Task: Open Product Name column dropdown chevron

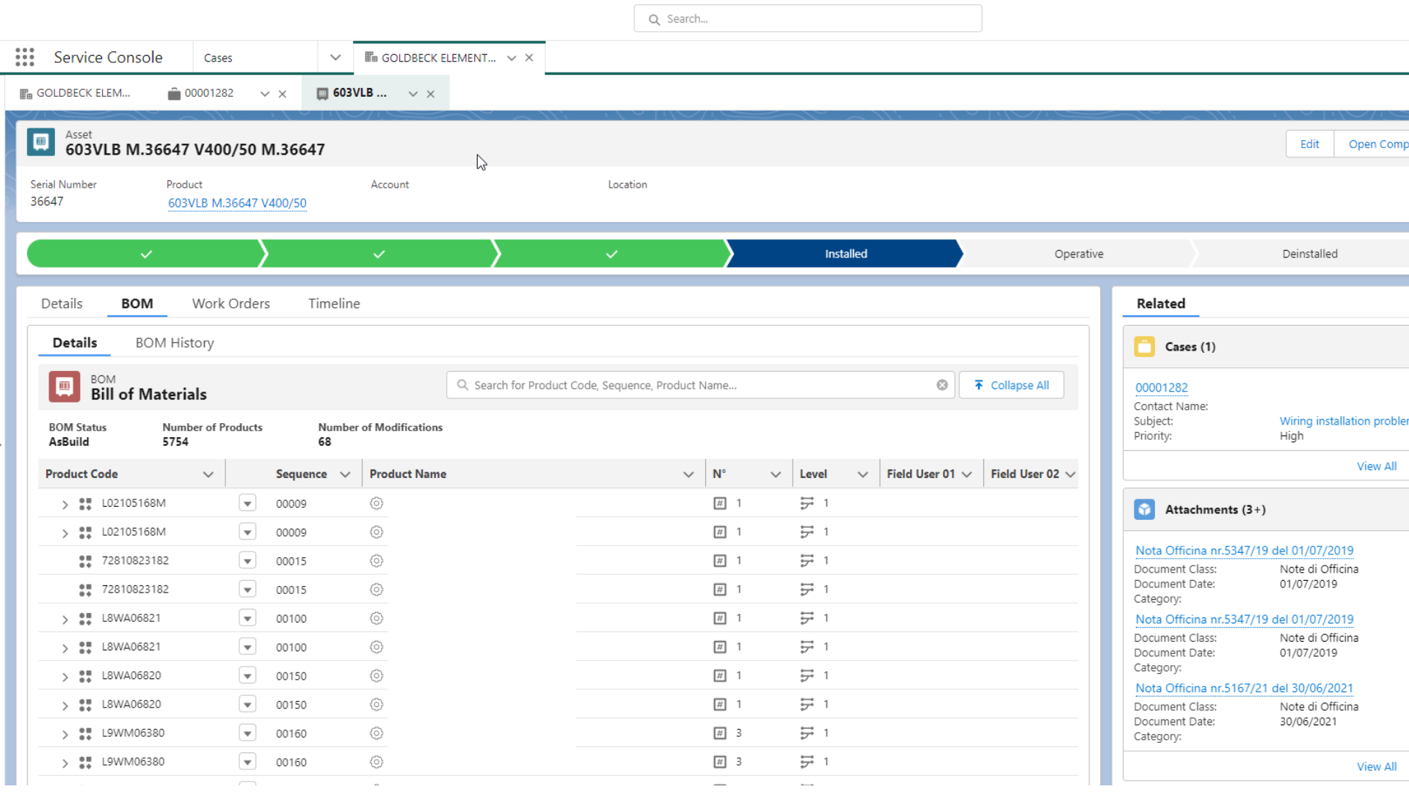Action: coord(688,474)
